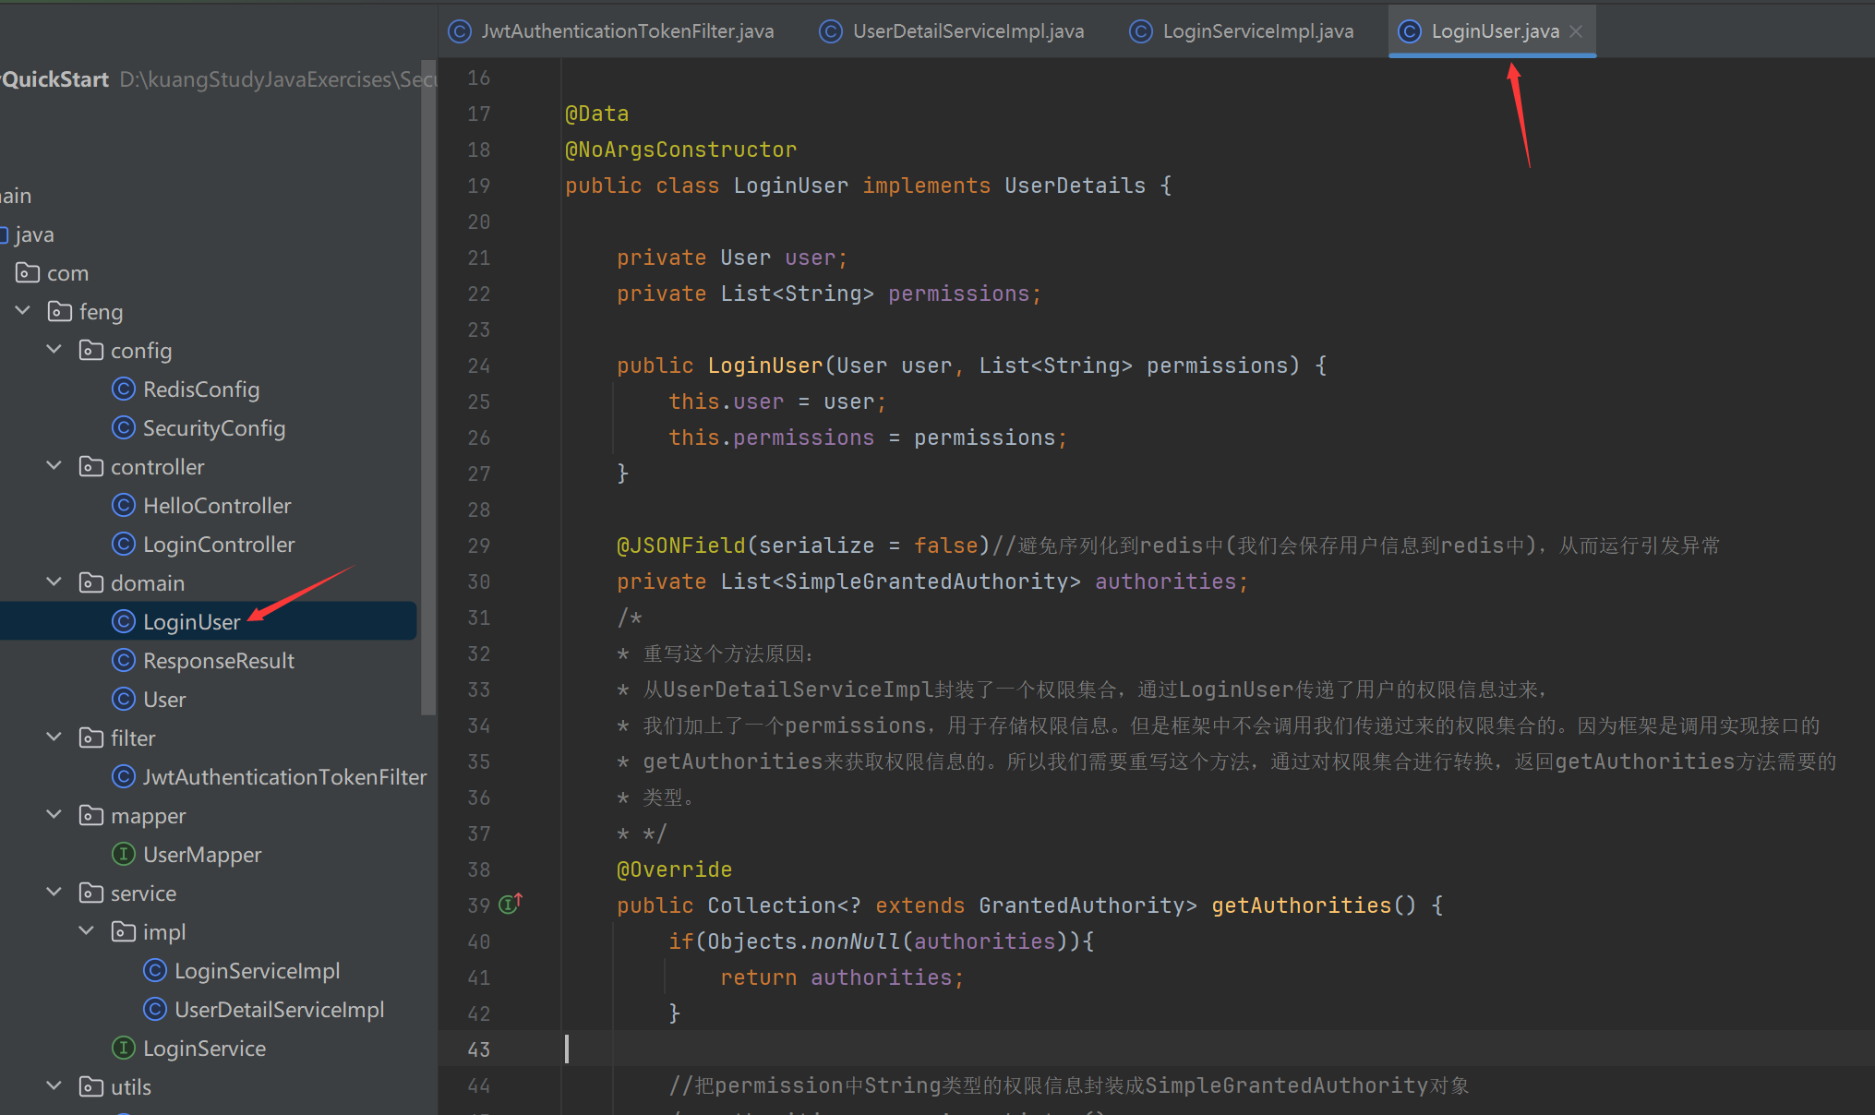The image size is (1875, 1115).
Task: Click the JwtAuthenticationTokenFilter class icon in tree
Action: click(x=123, y=776)
